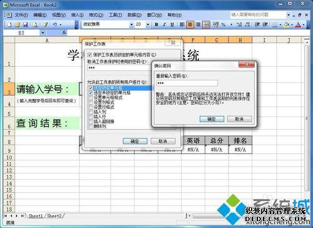Click the Merge and Center icon
This screenshot has height=228, width=313.
click(206, 24)
